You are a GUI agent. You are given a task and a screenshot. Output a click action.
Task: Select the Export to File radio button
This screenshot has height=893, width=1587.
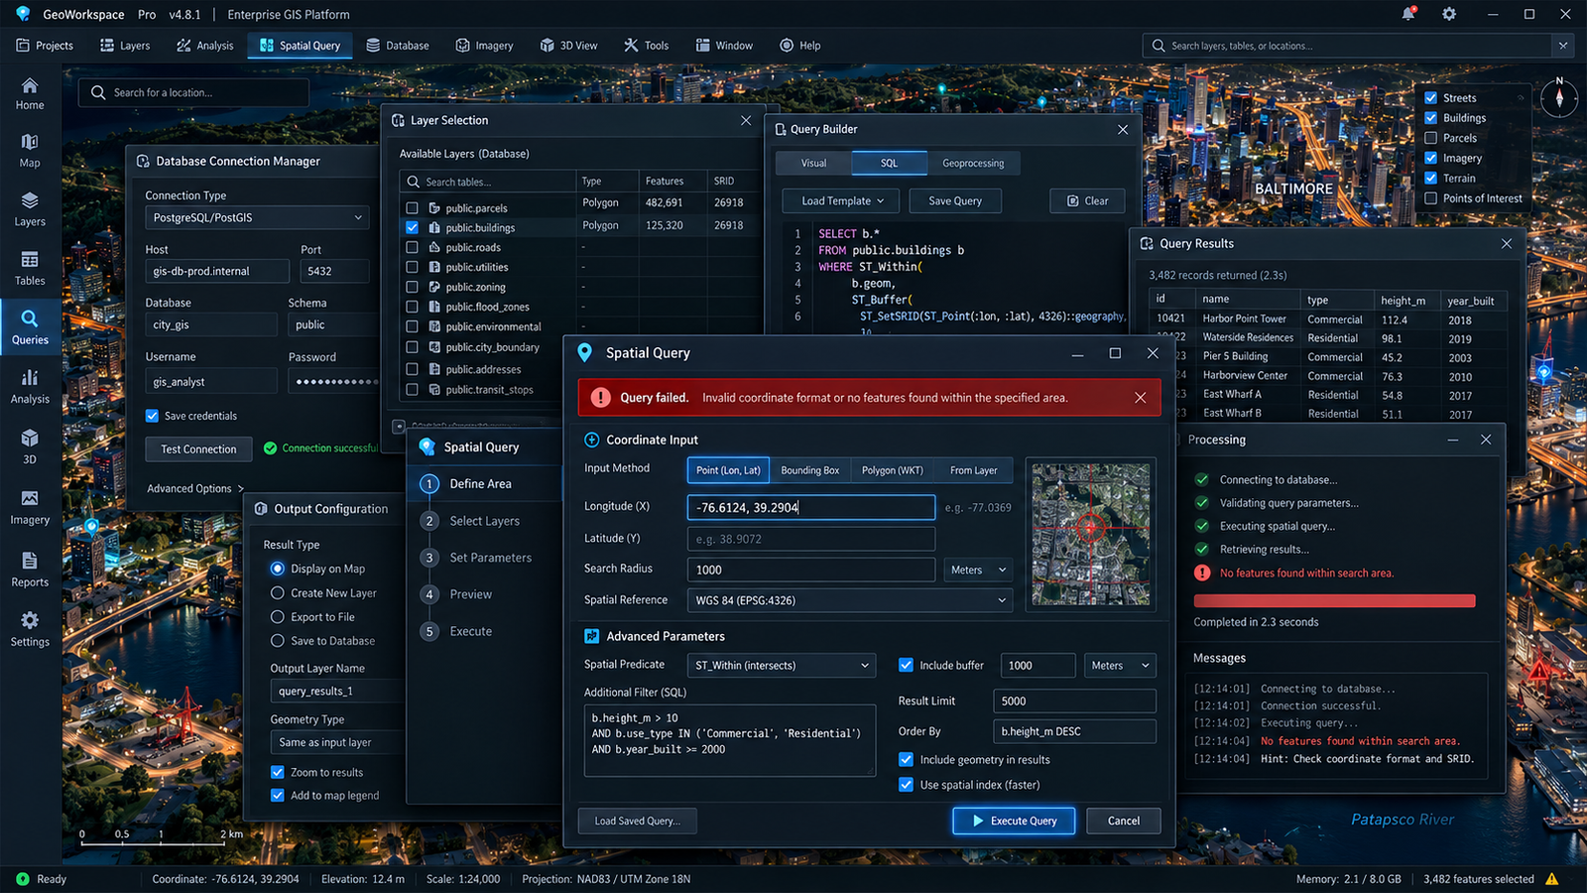click(x=278, y=616)
